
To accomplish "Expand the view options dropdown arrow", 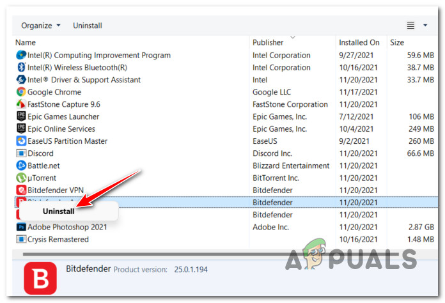I will point(426,26).
